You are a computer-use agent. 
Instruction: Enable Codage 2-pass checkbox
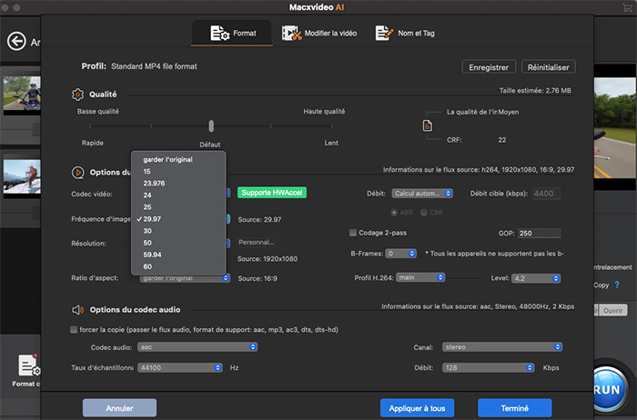point(353,233)
